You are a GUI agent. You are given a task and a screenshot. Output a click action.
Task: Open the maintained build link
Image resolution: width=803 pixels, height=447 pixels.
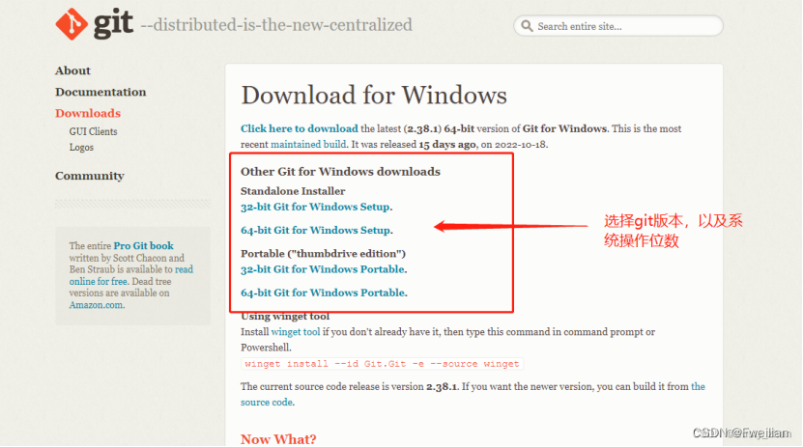tap(308, 144)
